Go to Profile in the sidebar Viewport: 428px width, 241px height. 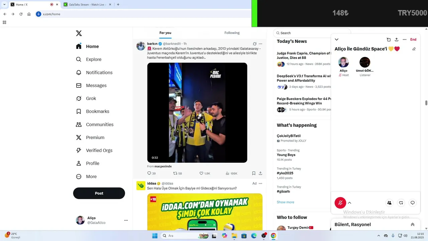coord(88,163)
